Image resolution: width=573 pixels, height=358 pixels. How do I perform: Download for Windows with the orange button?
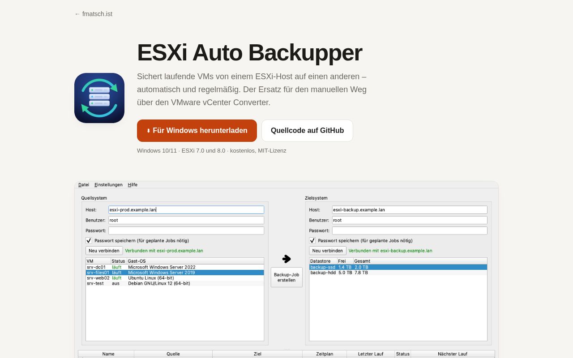coord(197,131)
